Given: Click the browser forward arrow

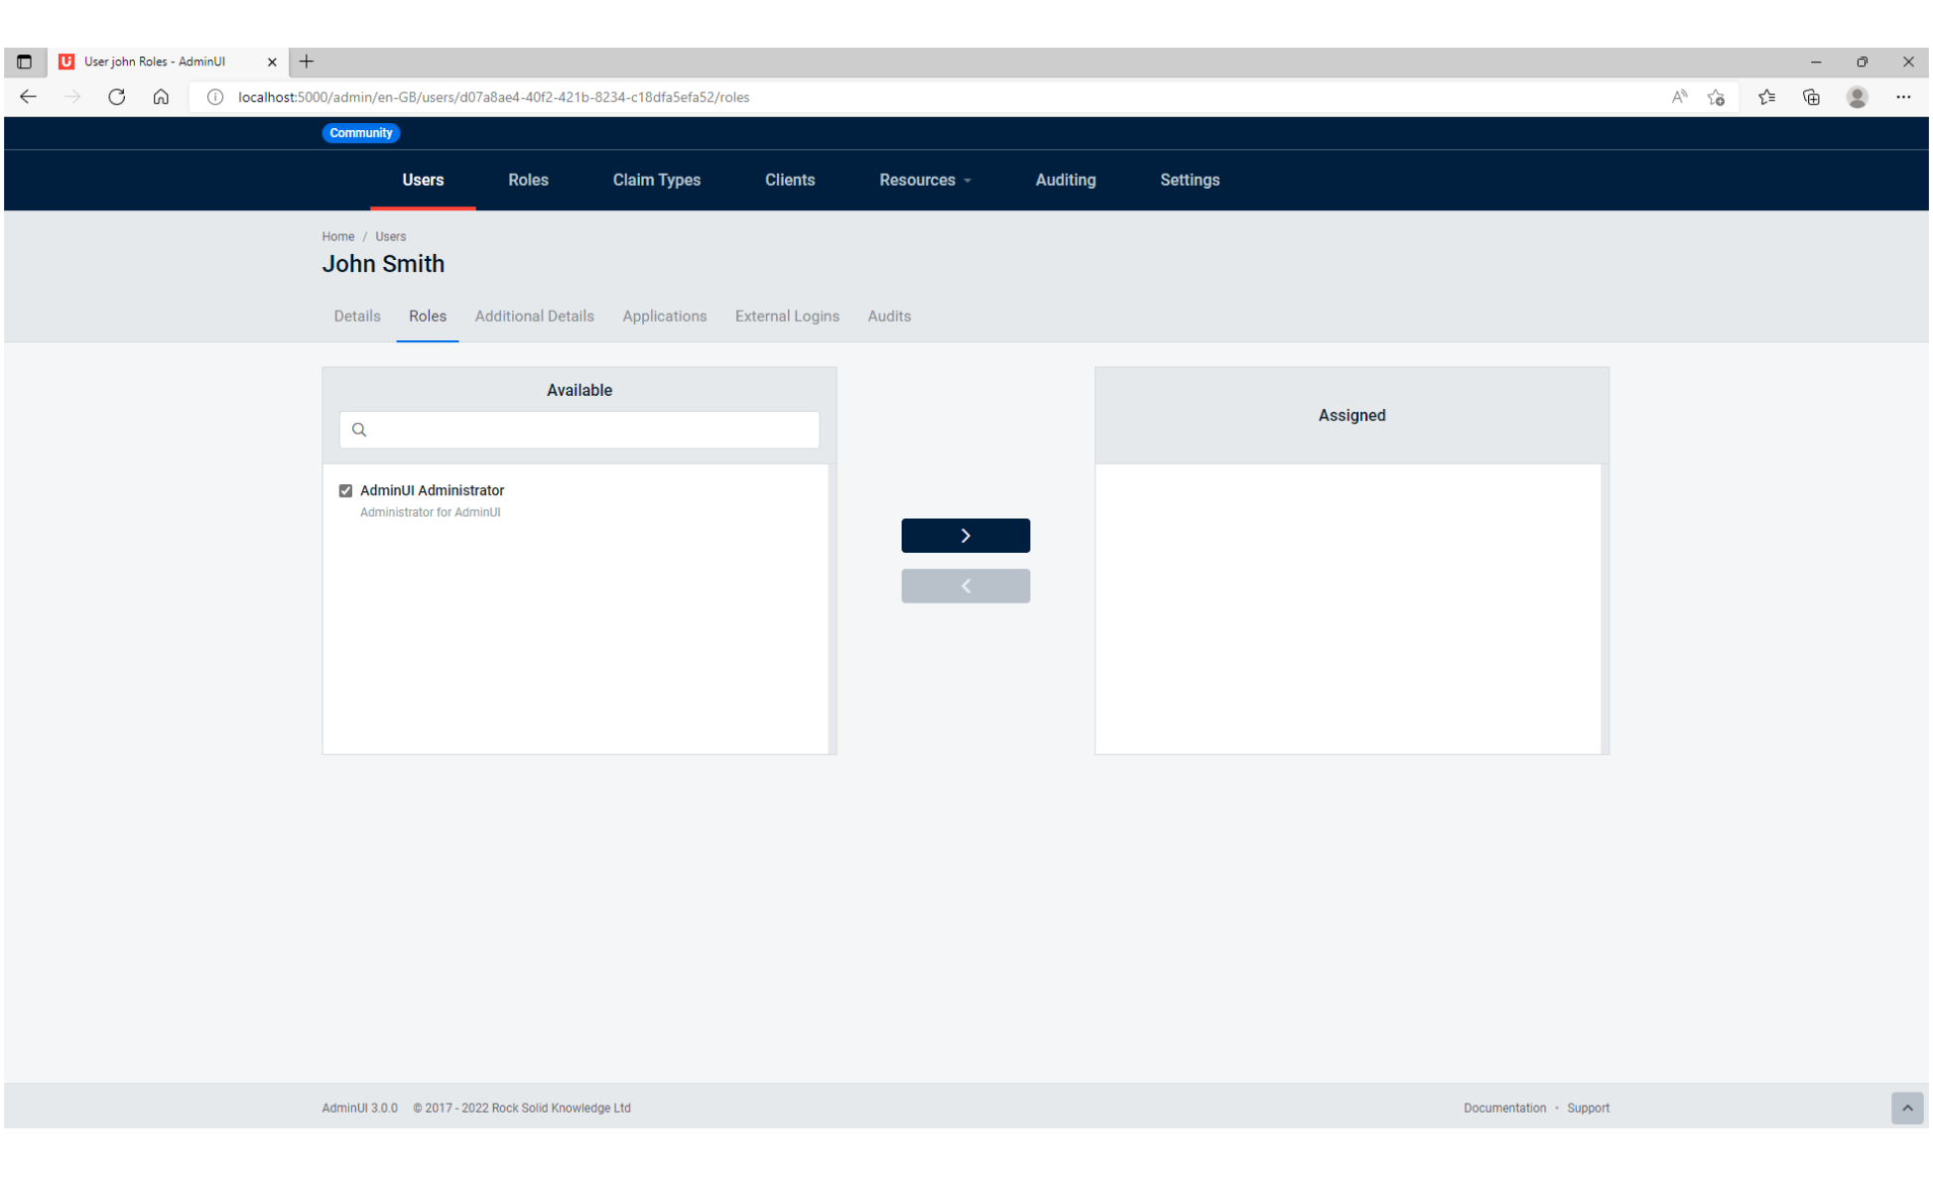Looking at the screenshot, I should [x=72, y=97].
